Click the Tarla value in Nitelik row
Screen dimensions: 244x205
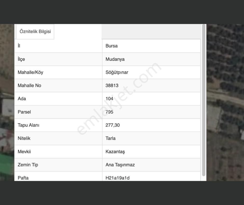tap(111, 138)
